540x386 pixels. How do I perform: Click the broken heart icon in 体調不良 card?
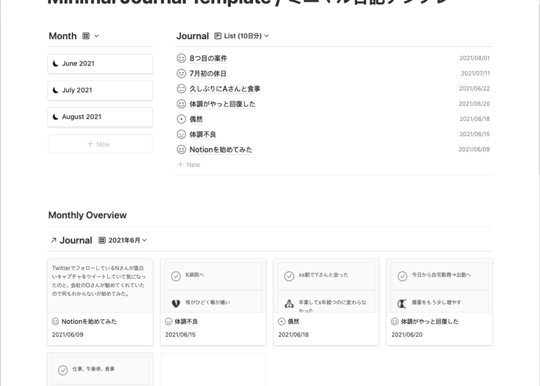pos(176,304)
